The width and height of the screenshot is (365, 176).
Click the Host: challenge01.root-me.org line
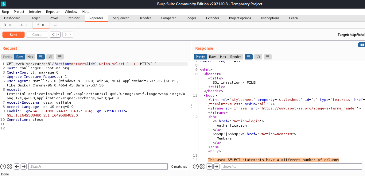38,68
